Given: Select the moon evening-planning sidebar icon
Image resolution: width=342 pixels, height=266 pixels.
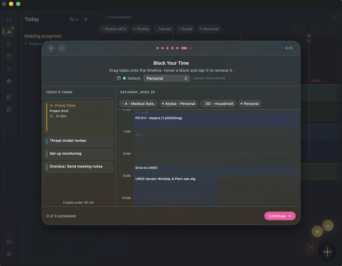Looking at the screenshot, I should pyautogui.click(x=9, y=68).
